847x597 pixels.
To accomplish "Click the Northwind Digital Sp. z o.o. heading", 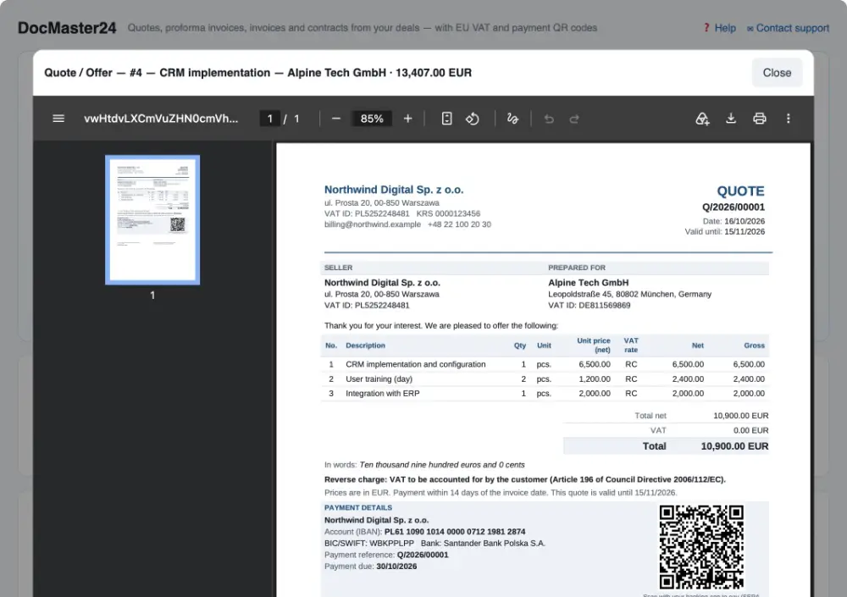I will tap(394, 190).
